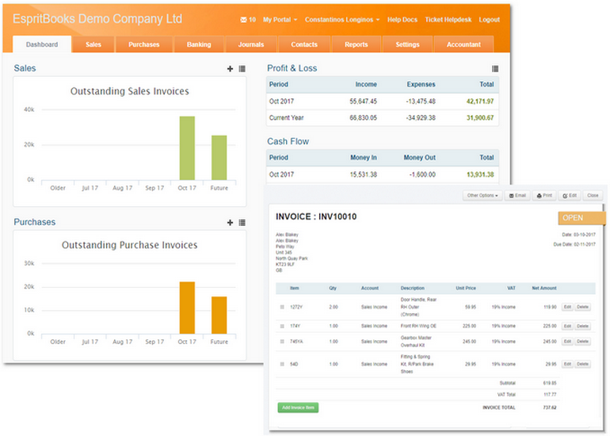Expand the My Portal dropdown
This screenshot has width=610, height=436.
click(280, 20)
